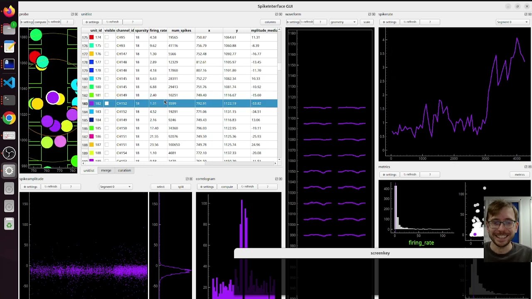This screenshot has height=299, width=532.
Task: Click select button in spikeamplitude
Action: pos(160,187)
